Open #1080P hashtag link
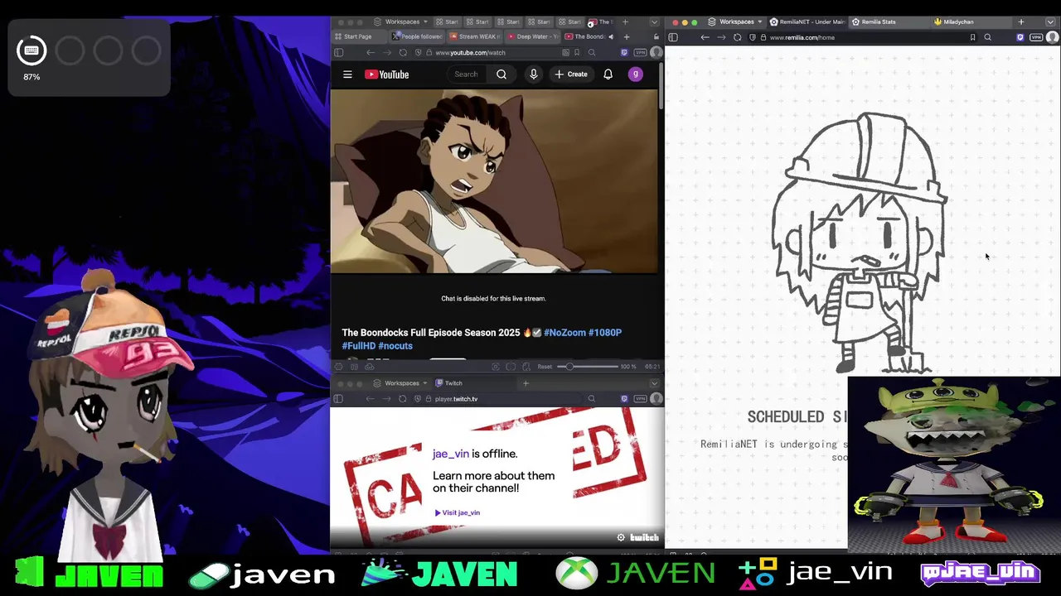 [605, 333]
